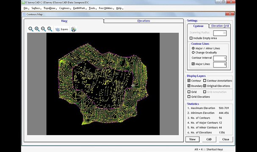Zoom in with the plus magnifier

tap(37, 29)
